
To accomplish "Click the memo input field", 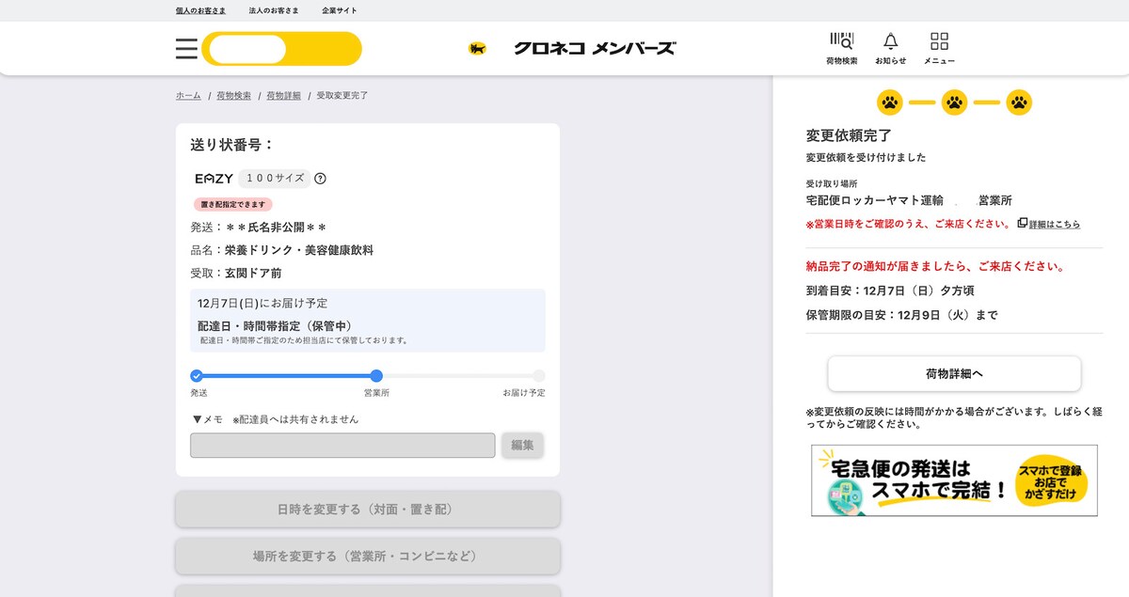I will pyautogui.click(x=342, y=446).
